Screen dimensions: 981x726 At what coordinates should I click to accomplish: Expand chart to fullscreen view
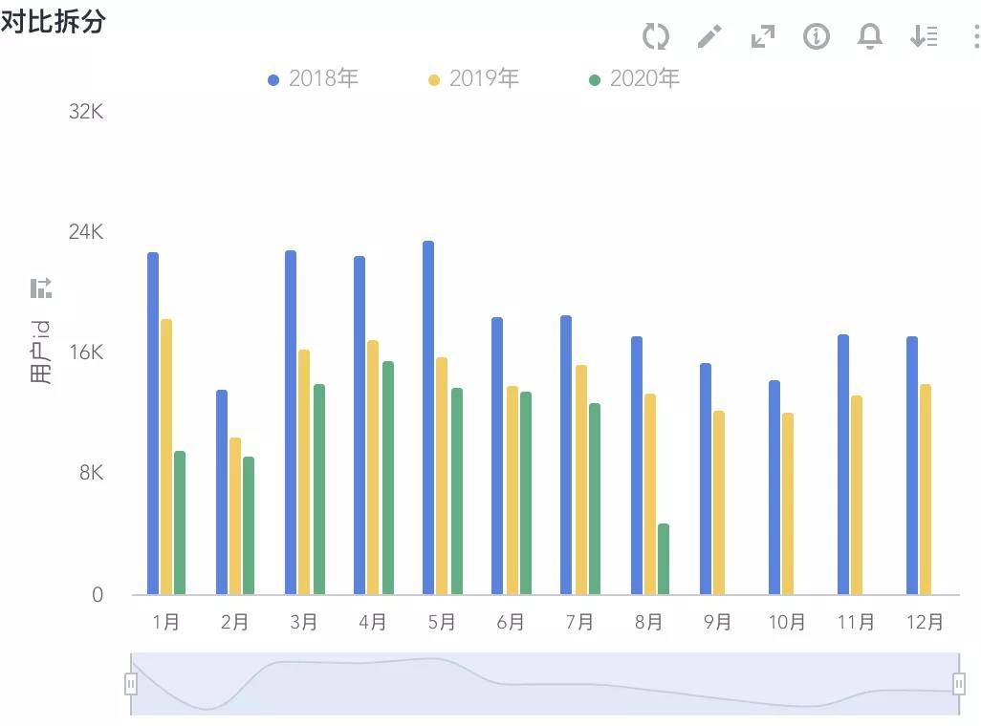click(x=763, y=37)
